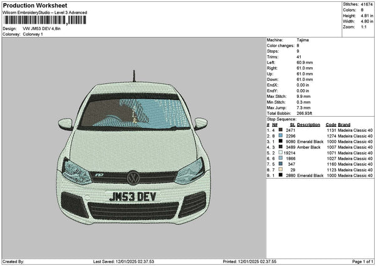The height and width of the screenshot is (266, 376).
Task: Click the barcode under the worksheet title
Action: point(45,20)
